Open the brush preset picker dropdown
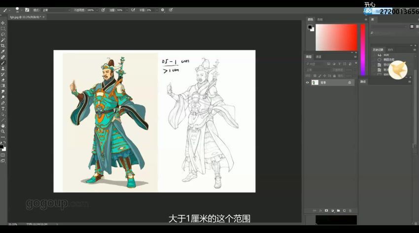This screenshot has width=419, height=233. [21, 10]
